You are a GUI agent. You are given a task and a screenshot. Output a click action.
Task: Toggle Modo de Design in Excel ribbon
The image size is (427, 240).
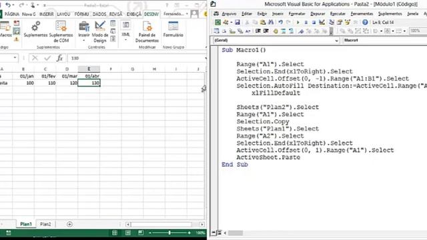click(99, 32)
